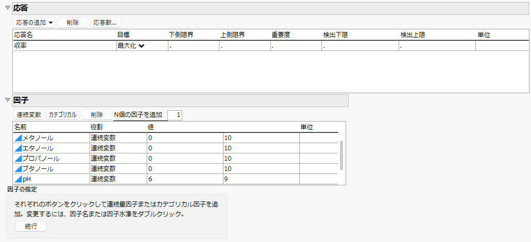The image size is (531, 242).
Task: Click the blue triangle icon beside メタノール
Action: tap(18, 138)
